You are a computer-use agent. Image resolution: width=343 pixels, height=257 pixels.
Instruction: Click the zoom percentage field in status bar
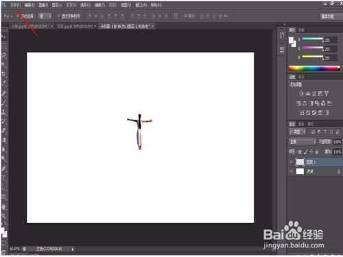15,249
